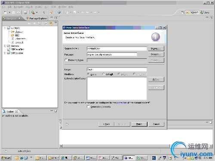Image resolution: width=215 pixels, height=161 pixels.
Task: Select the classes folder in tree
Action: point(17,32)
